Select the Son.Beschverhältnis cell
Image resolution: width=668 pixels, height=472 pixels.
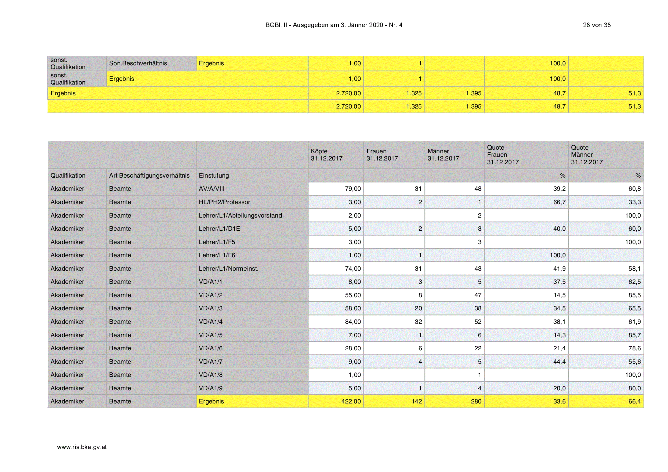(x=151, y=63)
